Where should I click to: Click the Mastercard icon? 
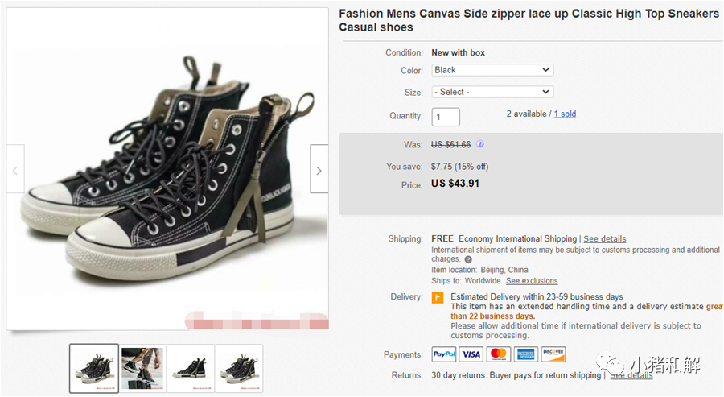tap(499, 354)
